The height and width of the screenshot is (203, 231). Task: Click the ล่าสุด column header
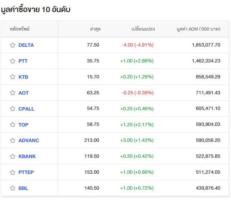[x=95, y=29]
